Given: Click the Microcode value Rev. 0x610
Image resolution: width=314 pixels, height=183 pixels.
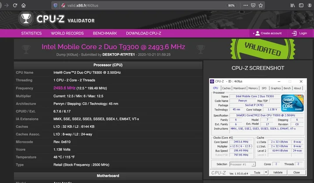Looking at the screenshot, I should click(62, 142).
